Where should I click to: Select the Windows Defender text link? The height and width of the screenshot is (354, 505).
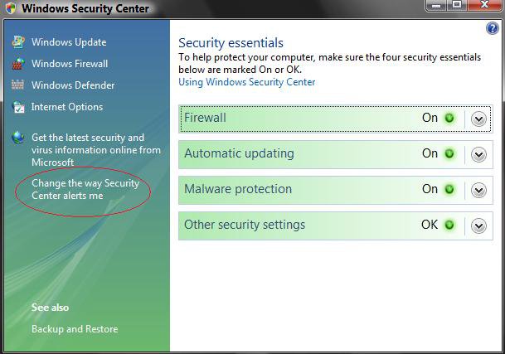pyautogui.click(x=73, y=85)
